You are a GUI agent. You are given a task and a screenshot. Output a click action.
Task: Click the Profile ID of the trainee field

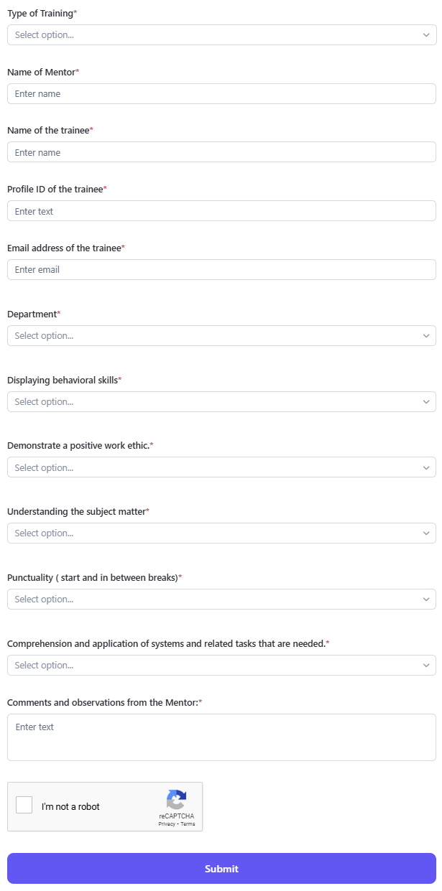point(221,211)
